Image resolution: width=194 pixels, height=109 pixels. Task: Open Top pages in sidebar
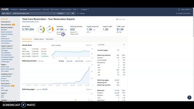click(4, 51)
